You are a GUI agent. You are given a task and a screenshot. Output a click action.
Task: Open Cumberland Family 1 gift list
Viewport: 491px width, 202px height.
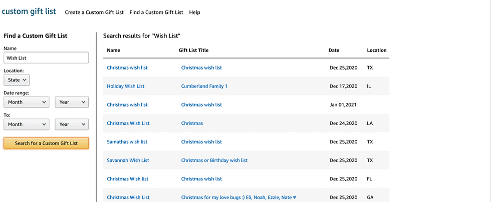point(204,86)
